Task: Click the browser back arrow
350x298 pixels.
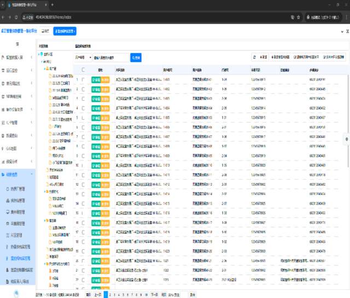Action: [3, 17]
